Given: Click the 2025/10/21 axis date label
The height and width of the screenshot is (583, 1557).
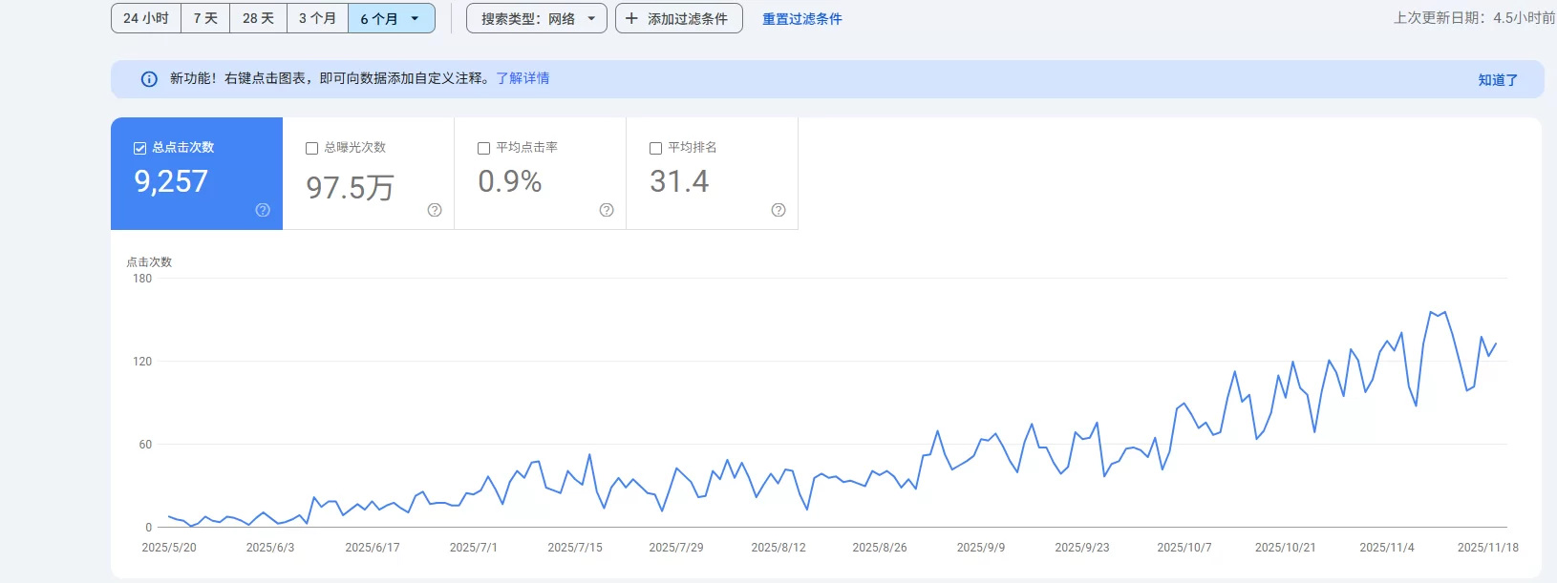Looking at the screenshot, I should pos(1286,548).
